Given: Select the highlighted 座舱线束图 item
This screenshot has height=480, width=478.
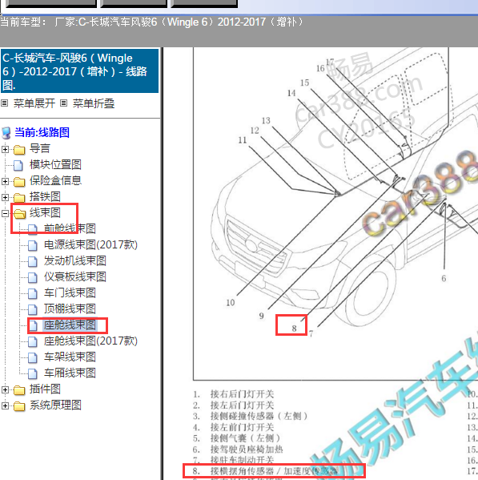Looking at the screenshot, I should tap(70, 325).
